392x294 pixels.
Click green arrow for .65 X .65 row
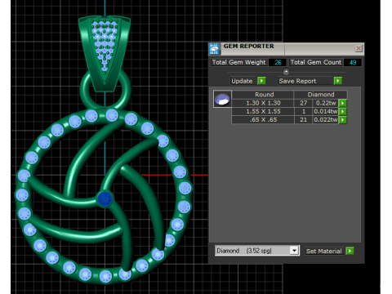click(x=343, y=120)
